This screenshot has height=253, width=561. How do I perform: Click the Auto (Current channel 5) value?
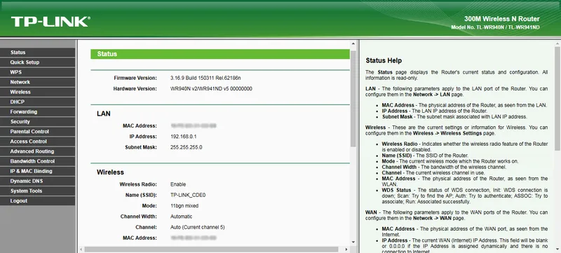[x=198, y=227]
